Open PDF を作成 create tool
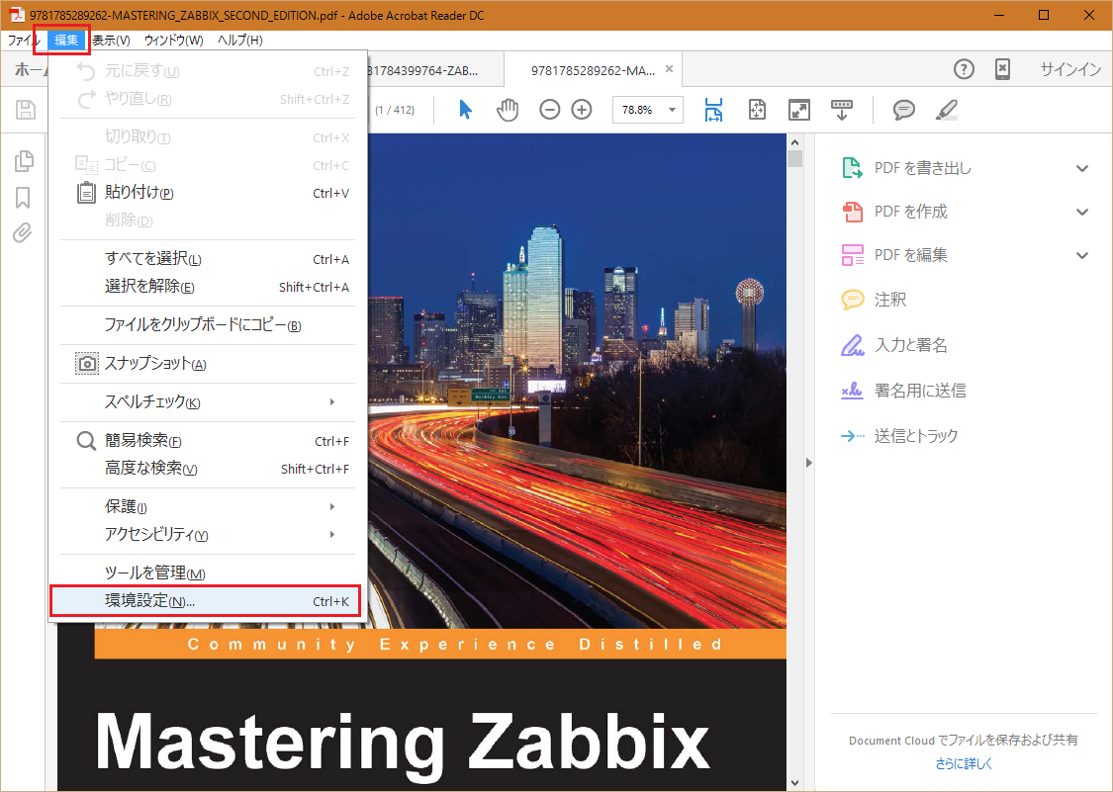The image size is (1113, 792). click(911, 212)
